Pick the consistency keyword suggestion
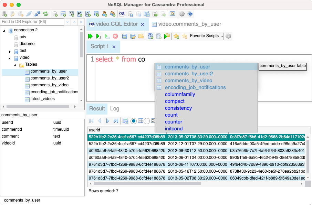This screenshot has width=312, height=205. point(178,108)
